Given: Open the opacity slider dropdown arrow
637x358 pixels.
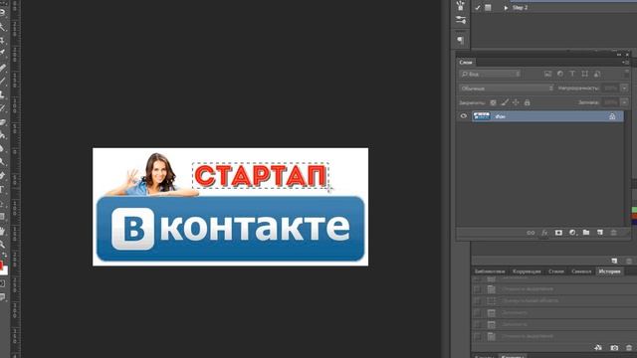Looking at the screenshot, I should pyautogui.click(x=624, y=89).
